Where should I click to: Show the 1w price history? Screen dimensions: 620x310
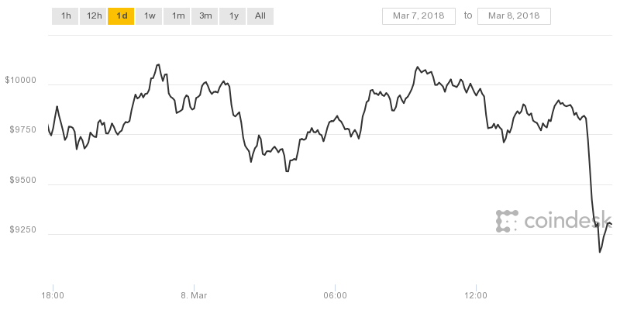click(150, 15)
